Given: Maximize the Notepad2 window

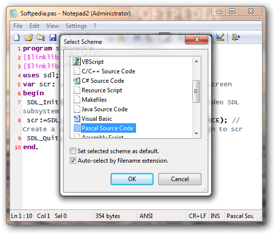Looking at the screenshot, I should click(x=232, y=11).
